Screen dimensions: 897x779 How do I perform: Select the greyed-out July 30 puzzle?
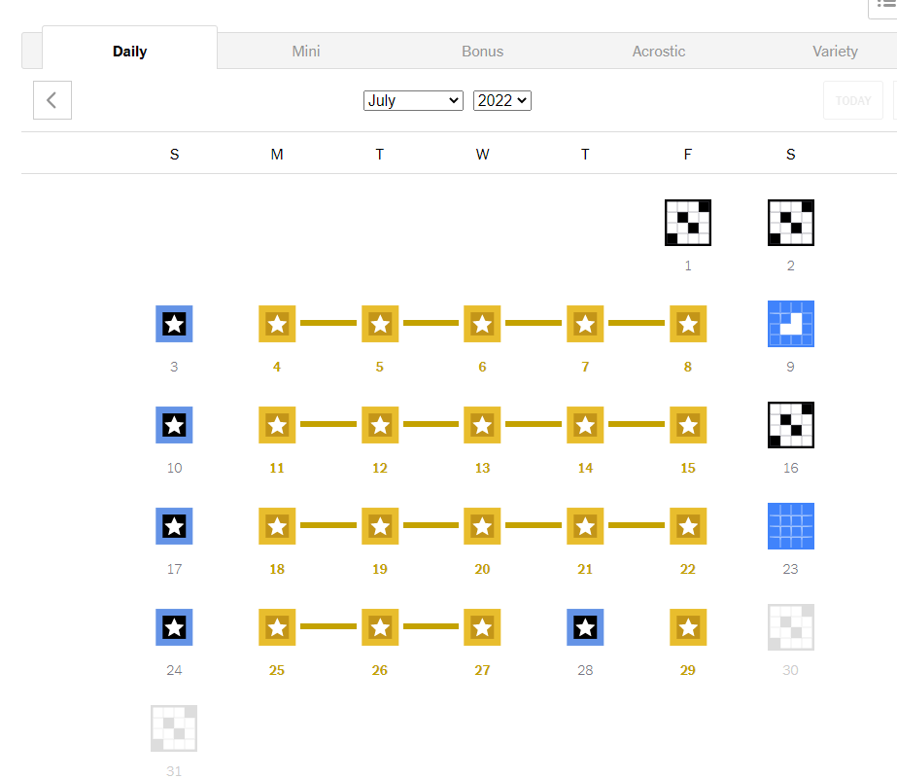[x=790, y=627]
